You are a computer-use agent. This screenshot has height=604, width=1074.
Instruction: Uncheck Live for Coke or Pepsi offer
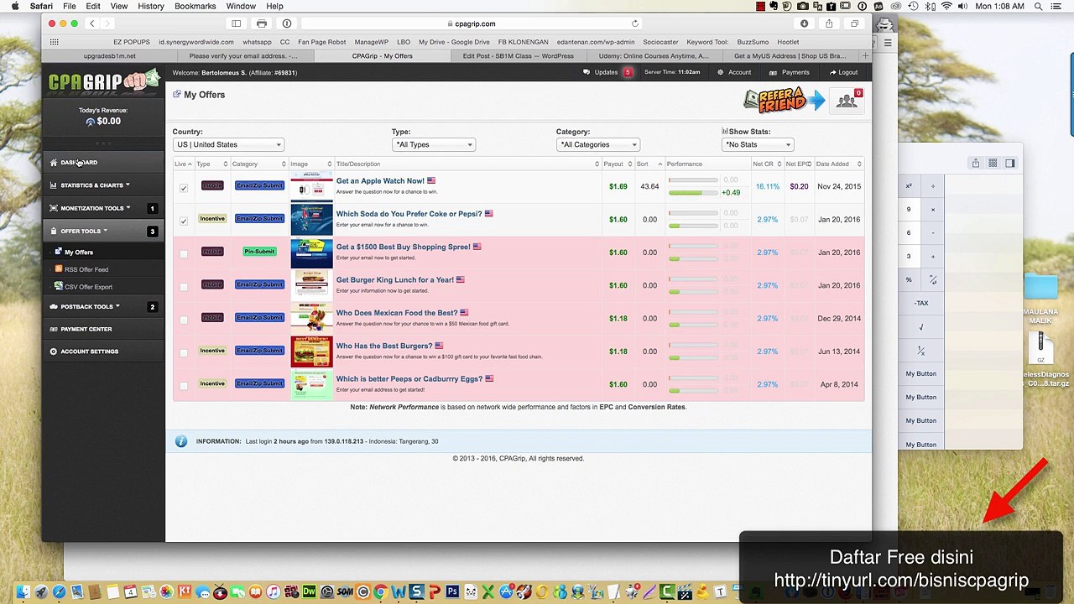pyautogui.click(x=184, y=220)
